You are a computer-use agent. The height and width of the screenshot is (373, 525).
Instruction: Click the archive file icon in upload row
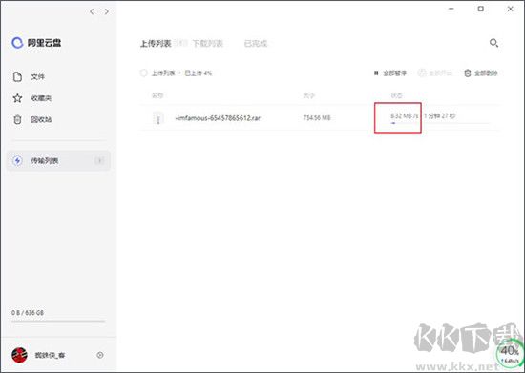[158, 118]
